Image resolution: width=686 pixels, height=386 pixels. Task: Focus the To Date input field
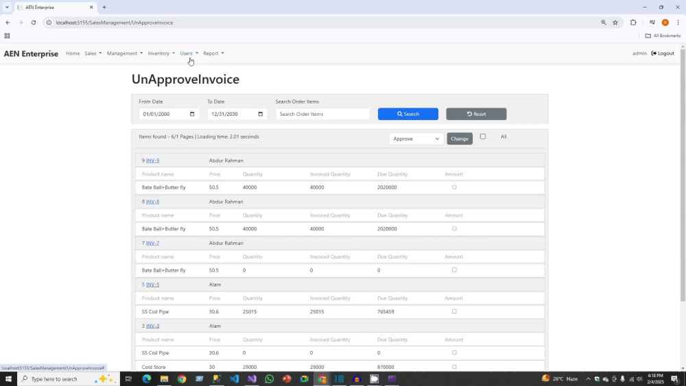[x=237, y=114]
